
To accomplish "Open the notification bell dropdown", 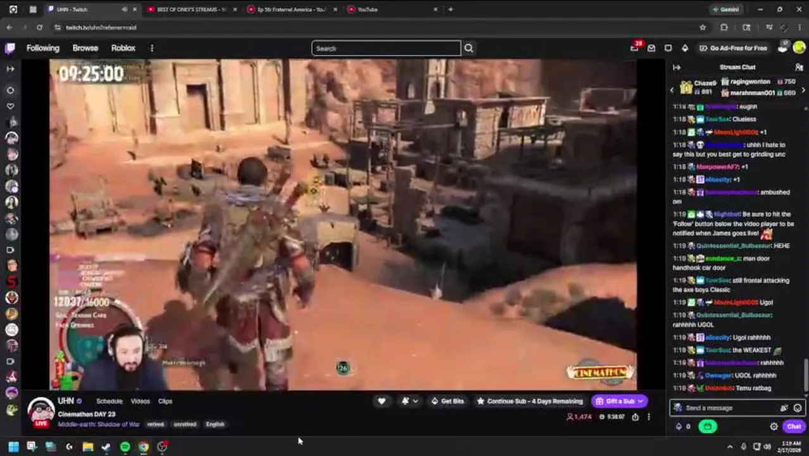I will coord(410,401).
